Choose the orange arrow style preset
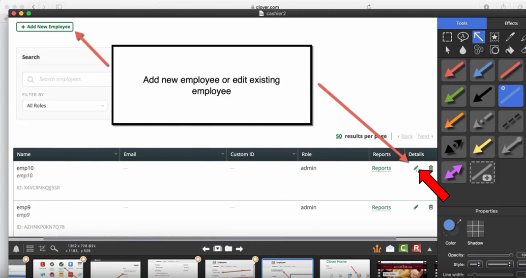The image size is (526, 278). (454, 121)
